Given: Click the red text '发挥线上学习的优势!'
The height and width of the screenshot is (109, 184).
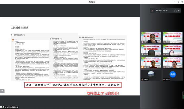Looking at the screenshot, I should [x=103, y=93].
